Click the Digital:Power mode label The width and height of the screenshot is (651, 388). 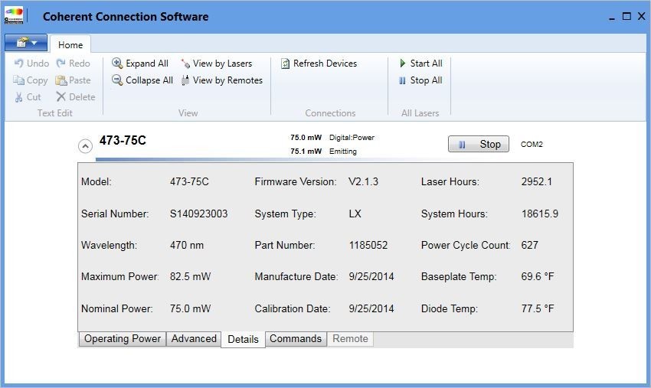(352, 137)
